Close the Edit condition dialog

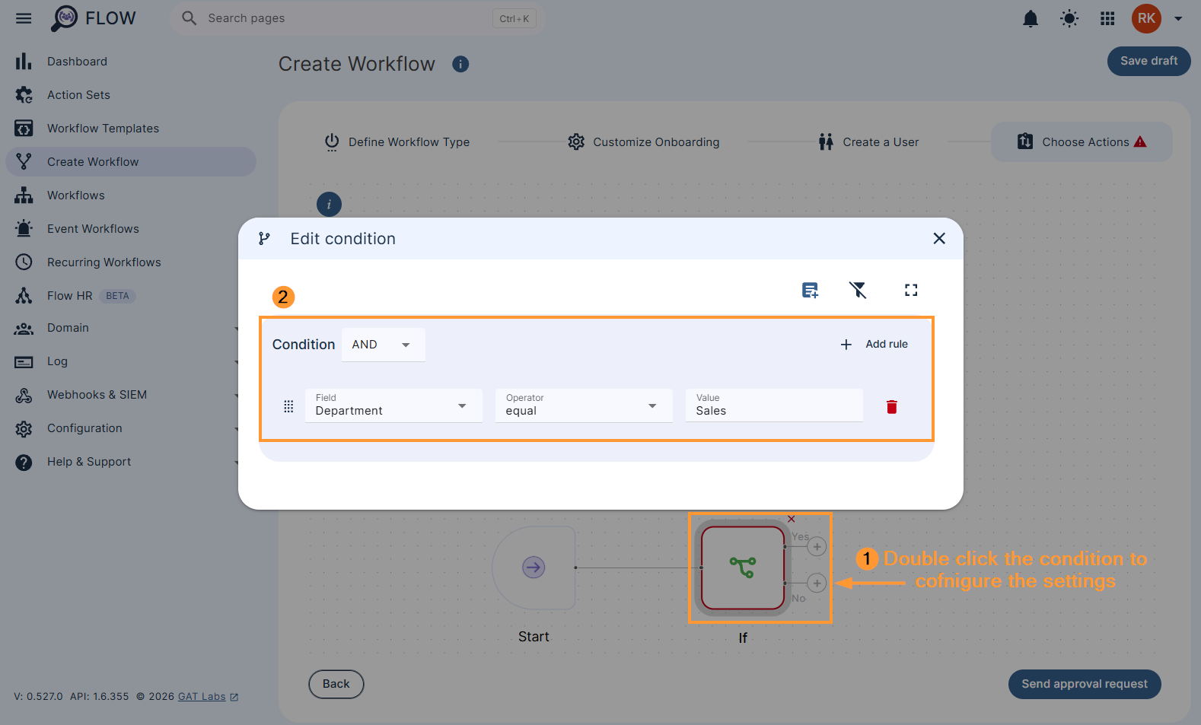(939, 238)
